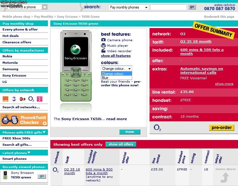The image size is (238, 186).
Task: Click Search all gifts... link
Action: coord(17,145)
